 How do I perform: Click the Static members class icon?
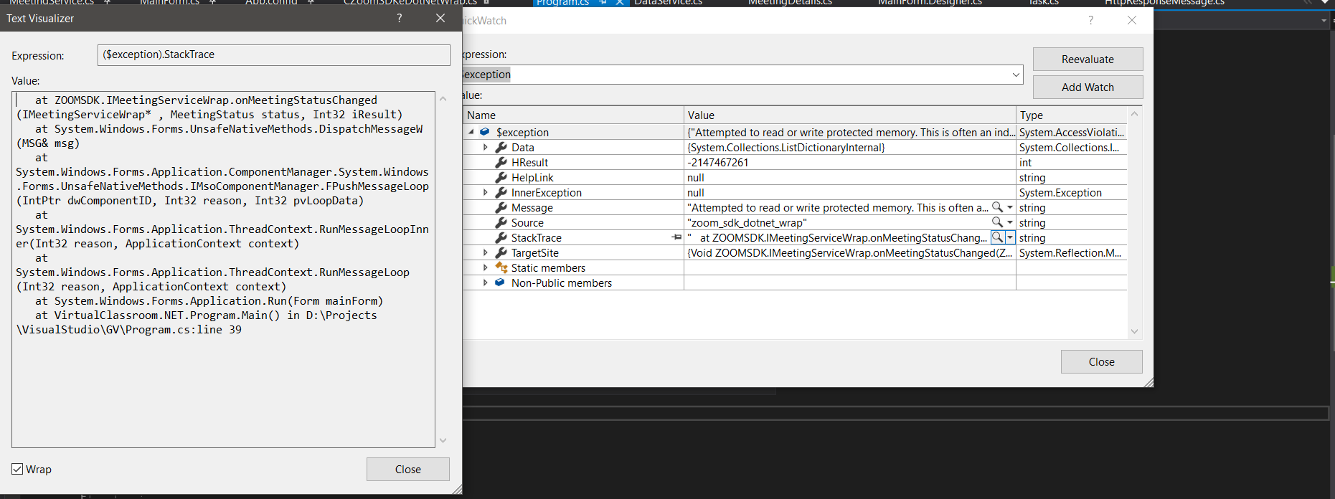[501, 267]
